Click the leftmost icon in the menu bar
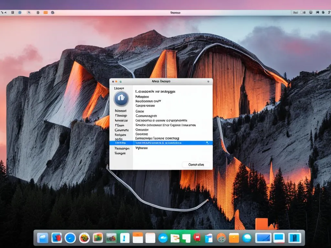 3,12
